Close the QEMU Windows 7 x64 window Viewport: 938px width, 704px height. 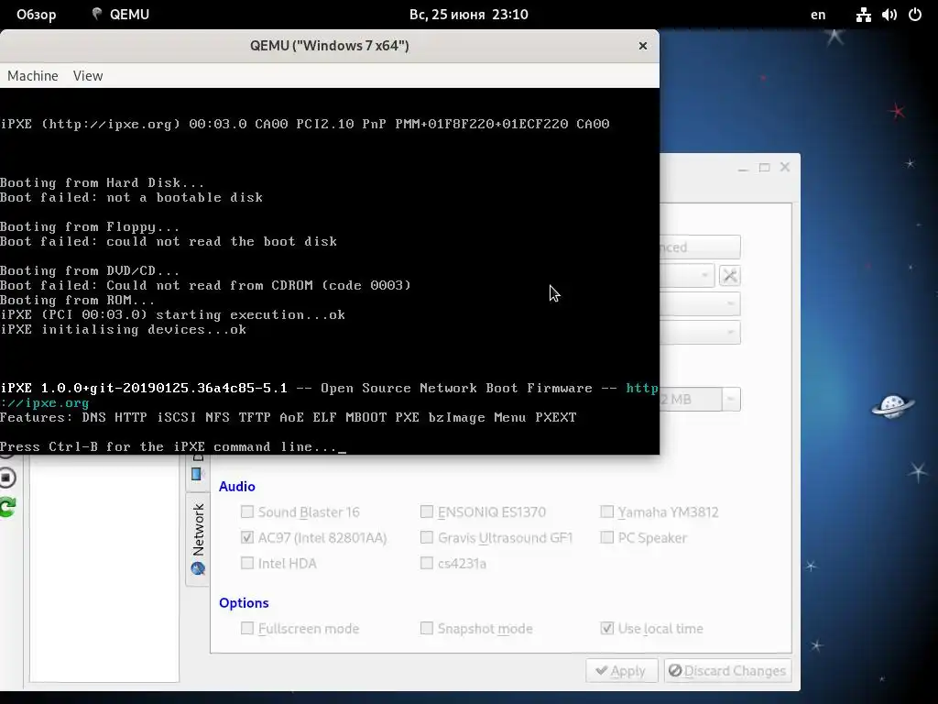click(642, 46)
